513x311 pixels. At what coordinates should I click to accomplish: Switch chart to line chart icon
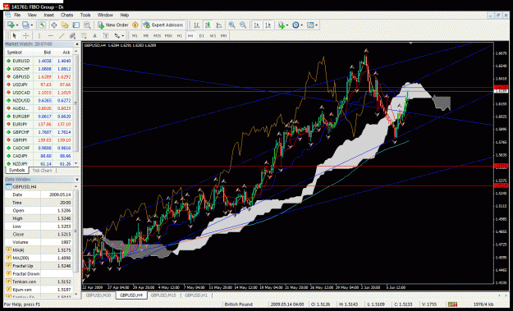tap(219, 25)
